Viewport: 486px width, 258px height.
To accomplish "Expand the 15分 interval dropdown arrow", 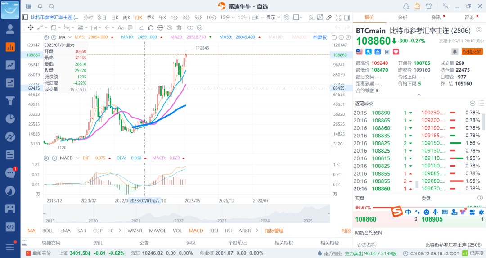I will (x=232, y=18).
